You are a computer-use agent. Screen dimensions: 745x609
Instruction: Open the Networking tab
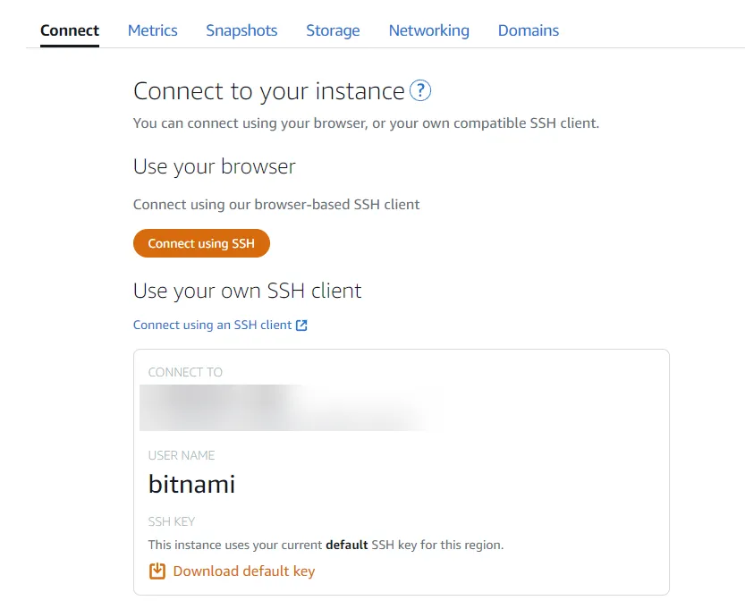428,30
